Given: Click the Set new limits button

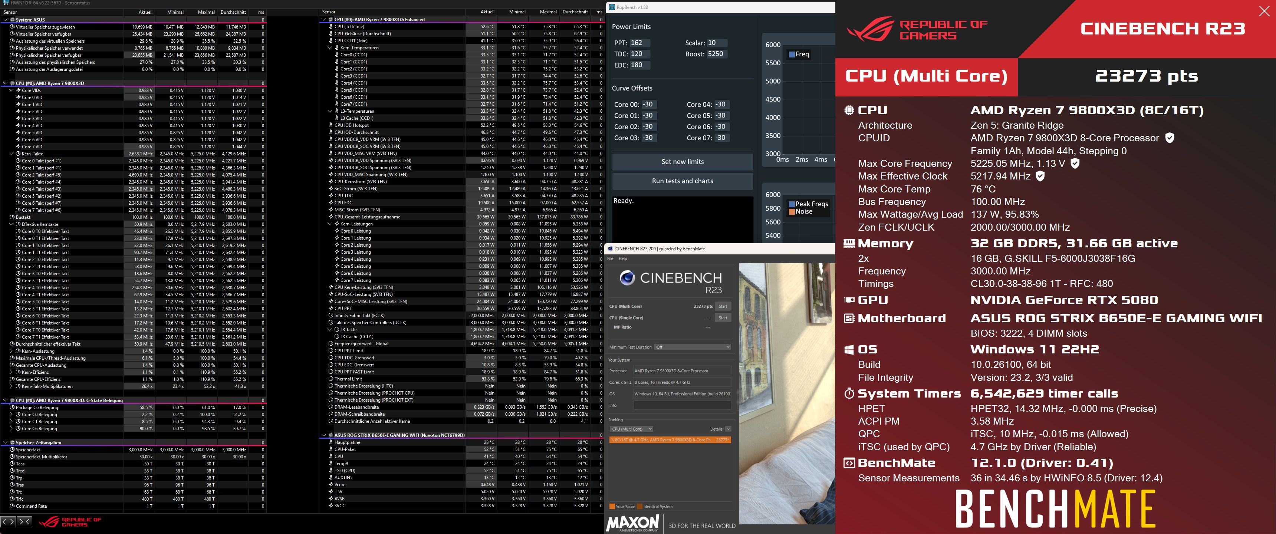Looking at the screenshot, I should (x=682, y=161).
